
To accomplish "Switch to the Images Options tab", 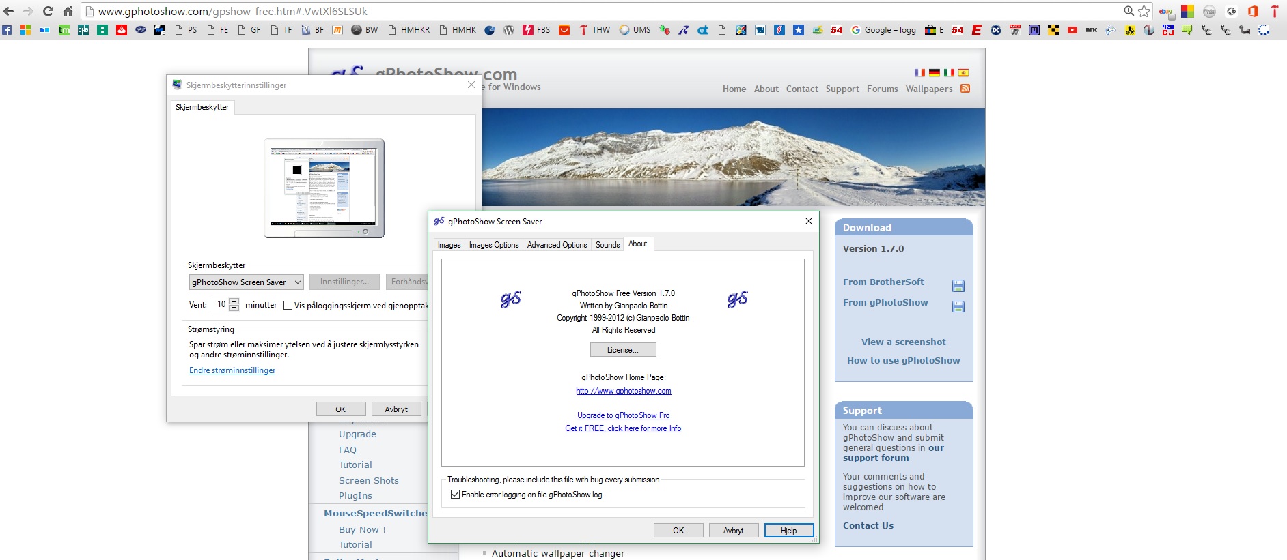I will [494, 245].
